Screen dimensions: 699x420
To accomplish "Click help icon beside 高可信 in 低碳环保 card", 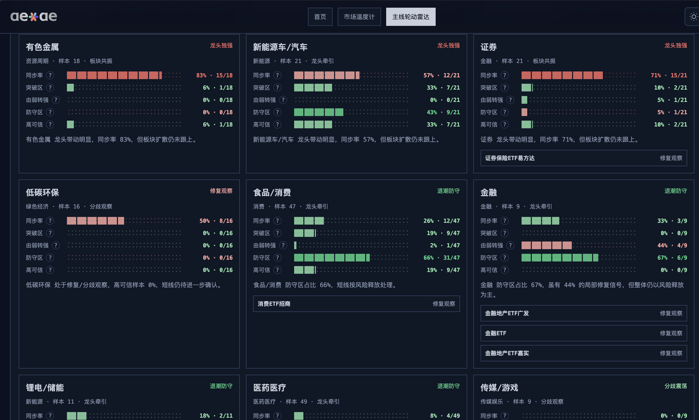I will (x=50, y=270).
